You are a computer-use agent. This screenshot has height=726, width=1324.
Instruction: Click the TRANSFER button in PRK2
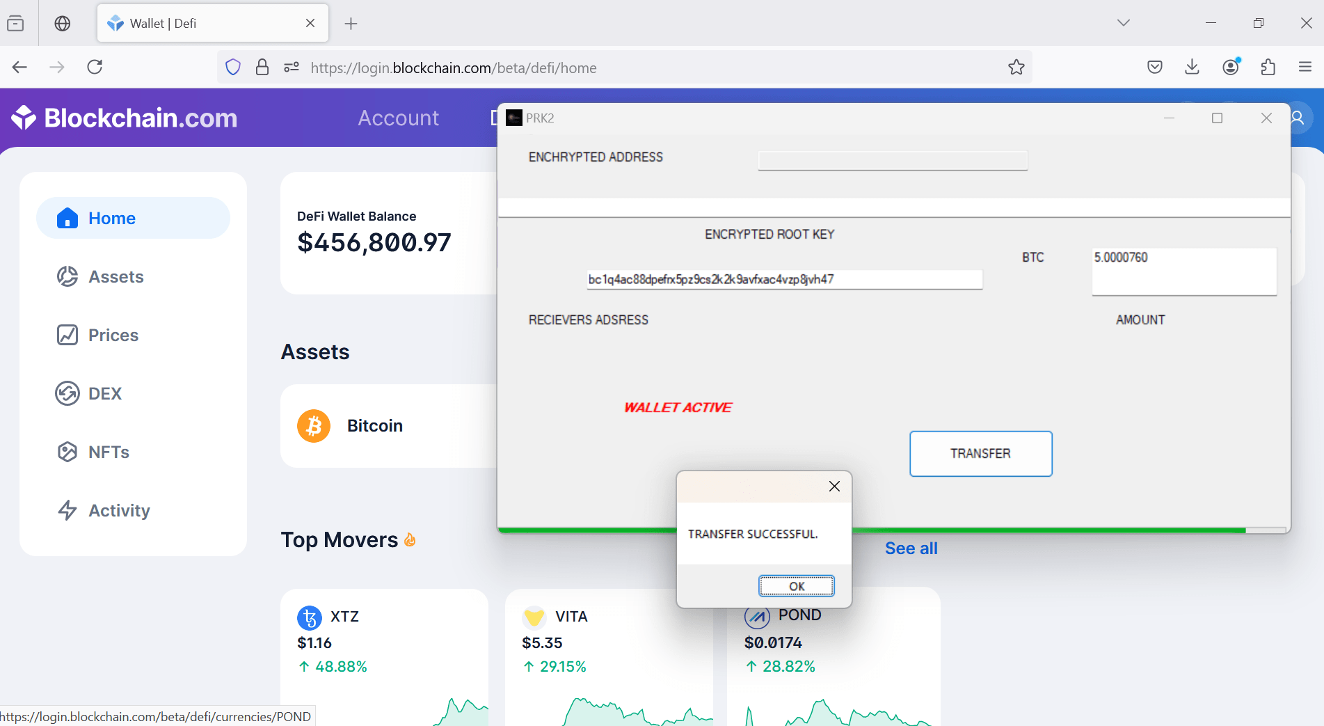tap(981, 454)
